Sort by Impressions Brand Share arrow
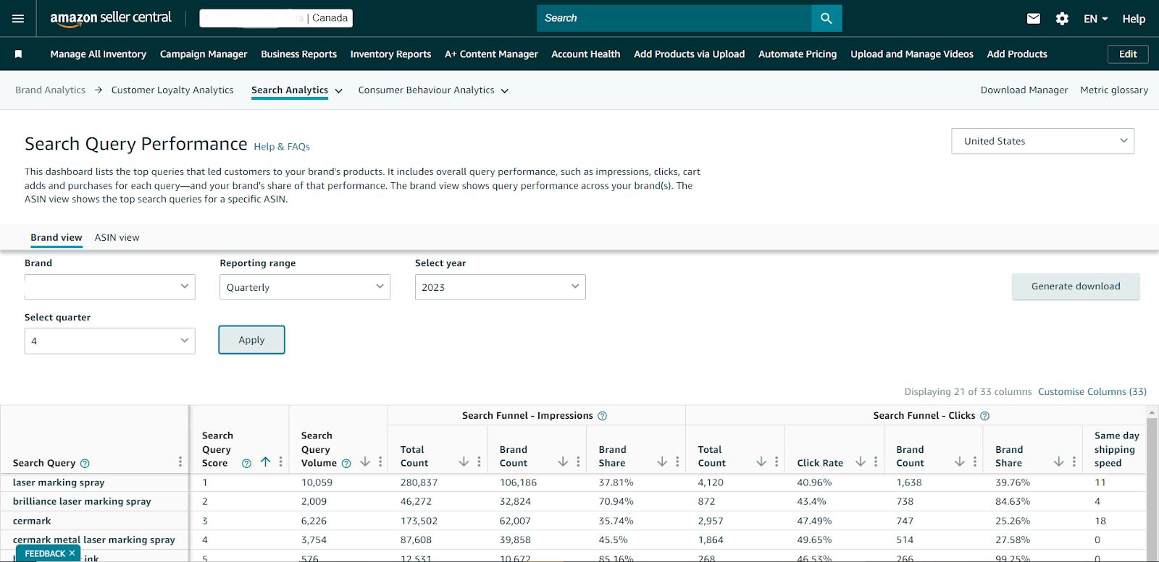This screenshot has width=1159, height=562. click(662, 462)
